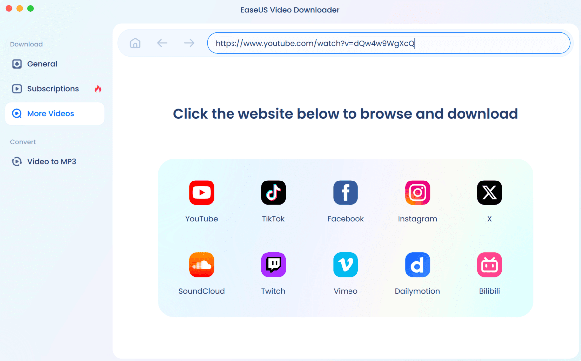Go to the browser home page icon
The height and width of the screenshot is (361, 581).
(x=135, y=43)
